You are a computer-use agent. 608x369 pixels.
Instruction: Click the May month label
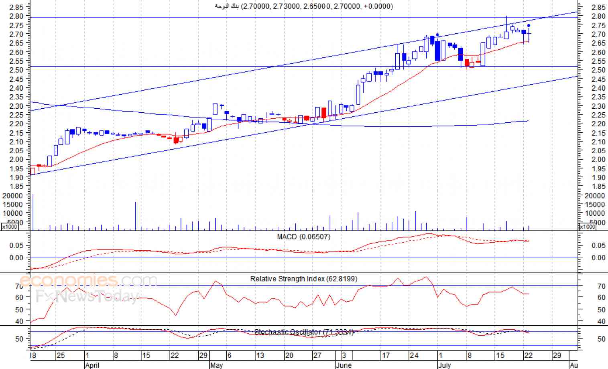[216, 365]
